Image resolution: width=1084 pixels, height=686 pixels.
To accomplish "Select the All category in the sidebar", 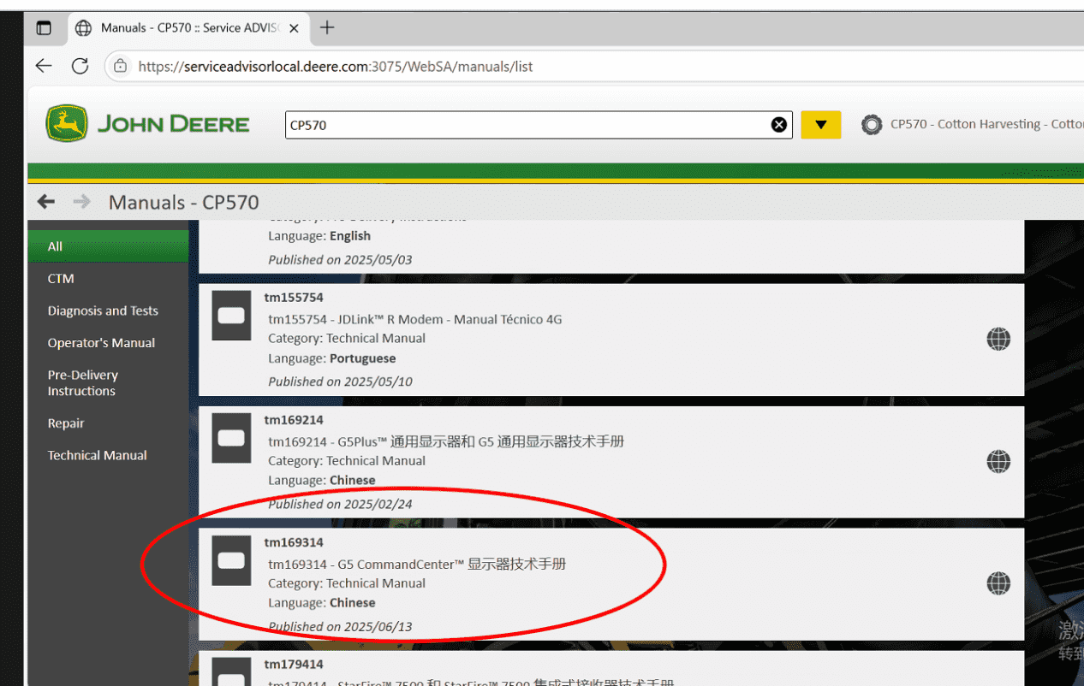I will [108, 246].
